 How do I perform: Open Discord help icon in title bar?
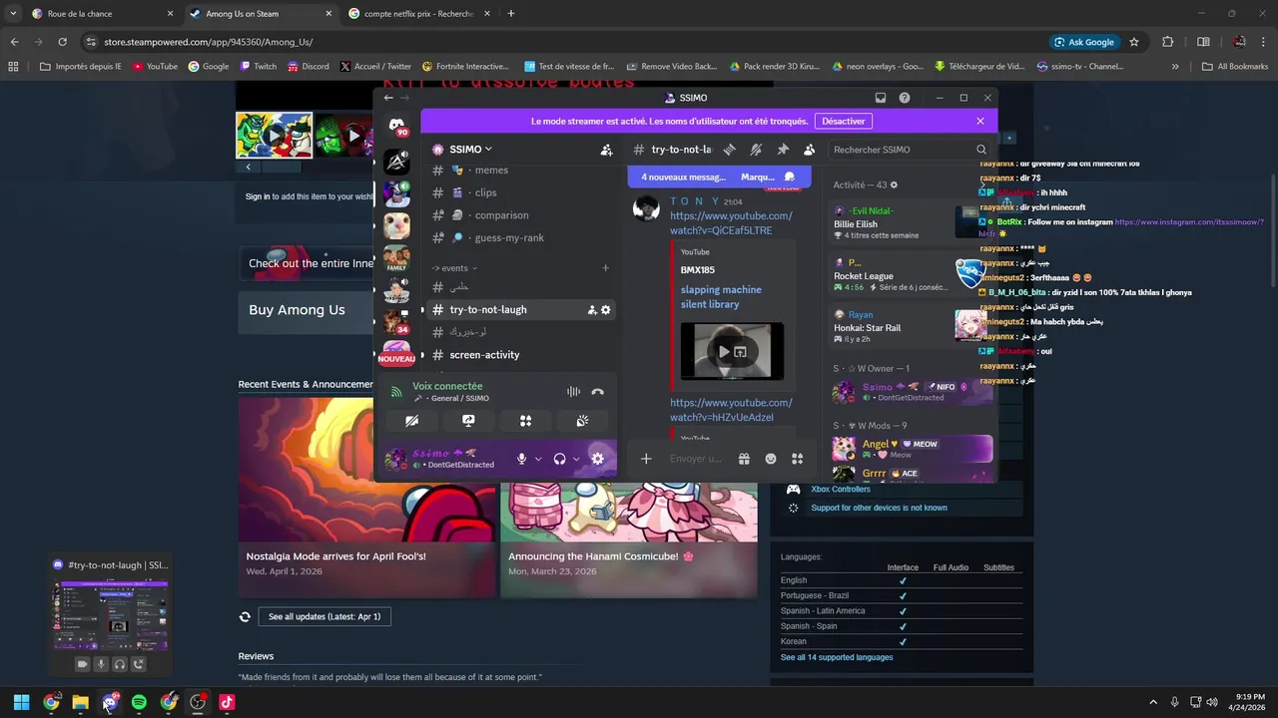pyautogui.click(x=905, y=98)
